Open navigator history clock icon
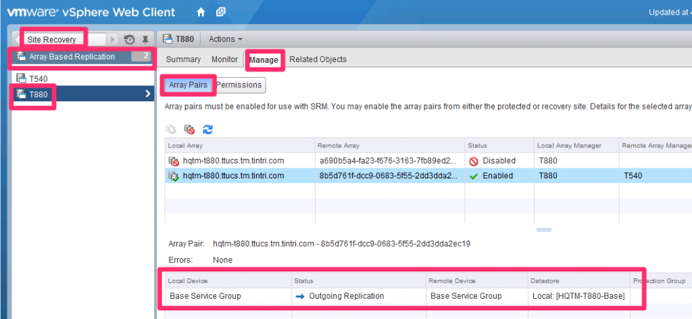 pos(130,39)
